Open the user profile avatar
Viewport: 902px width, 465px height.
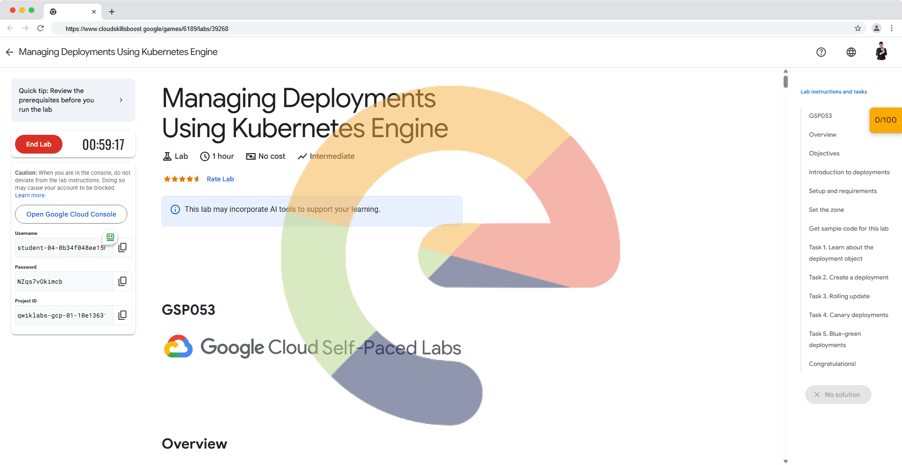pos(881,51)
